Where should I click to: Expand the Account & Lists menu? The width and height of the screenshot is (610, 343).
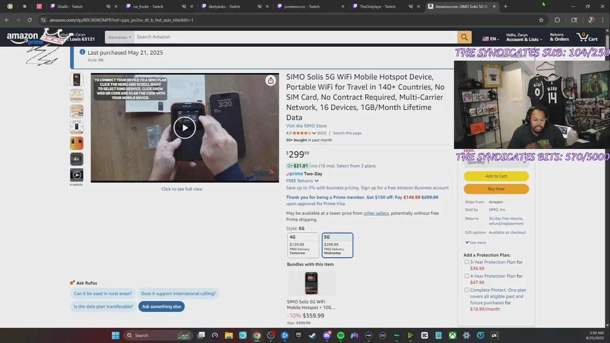coord(524,37)
